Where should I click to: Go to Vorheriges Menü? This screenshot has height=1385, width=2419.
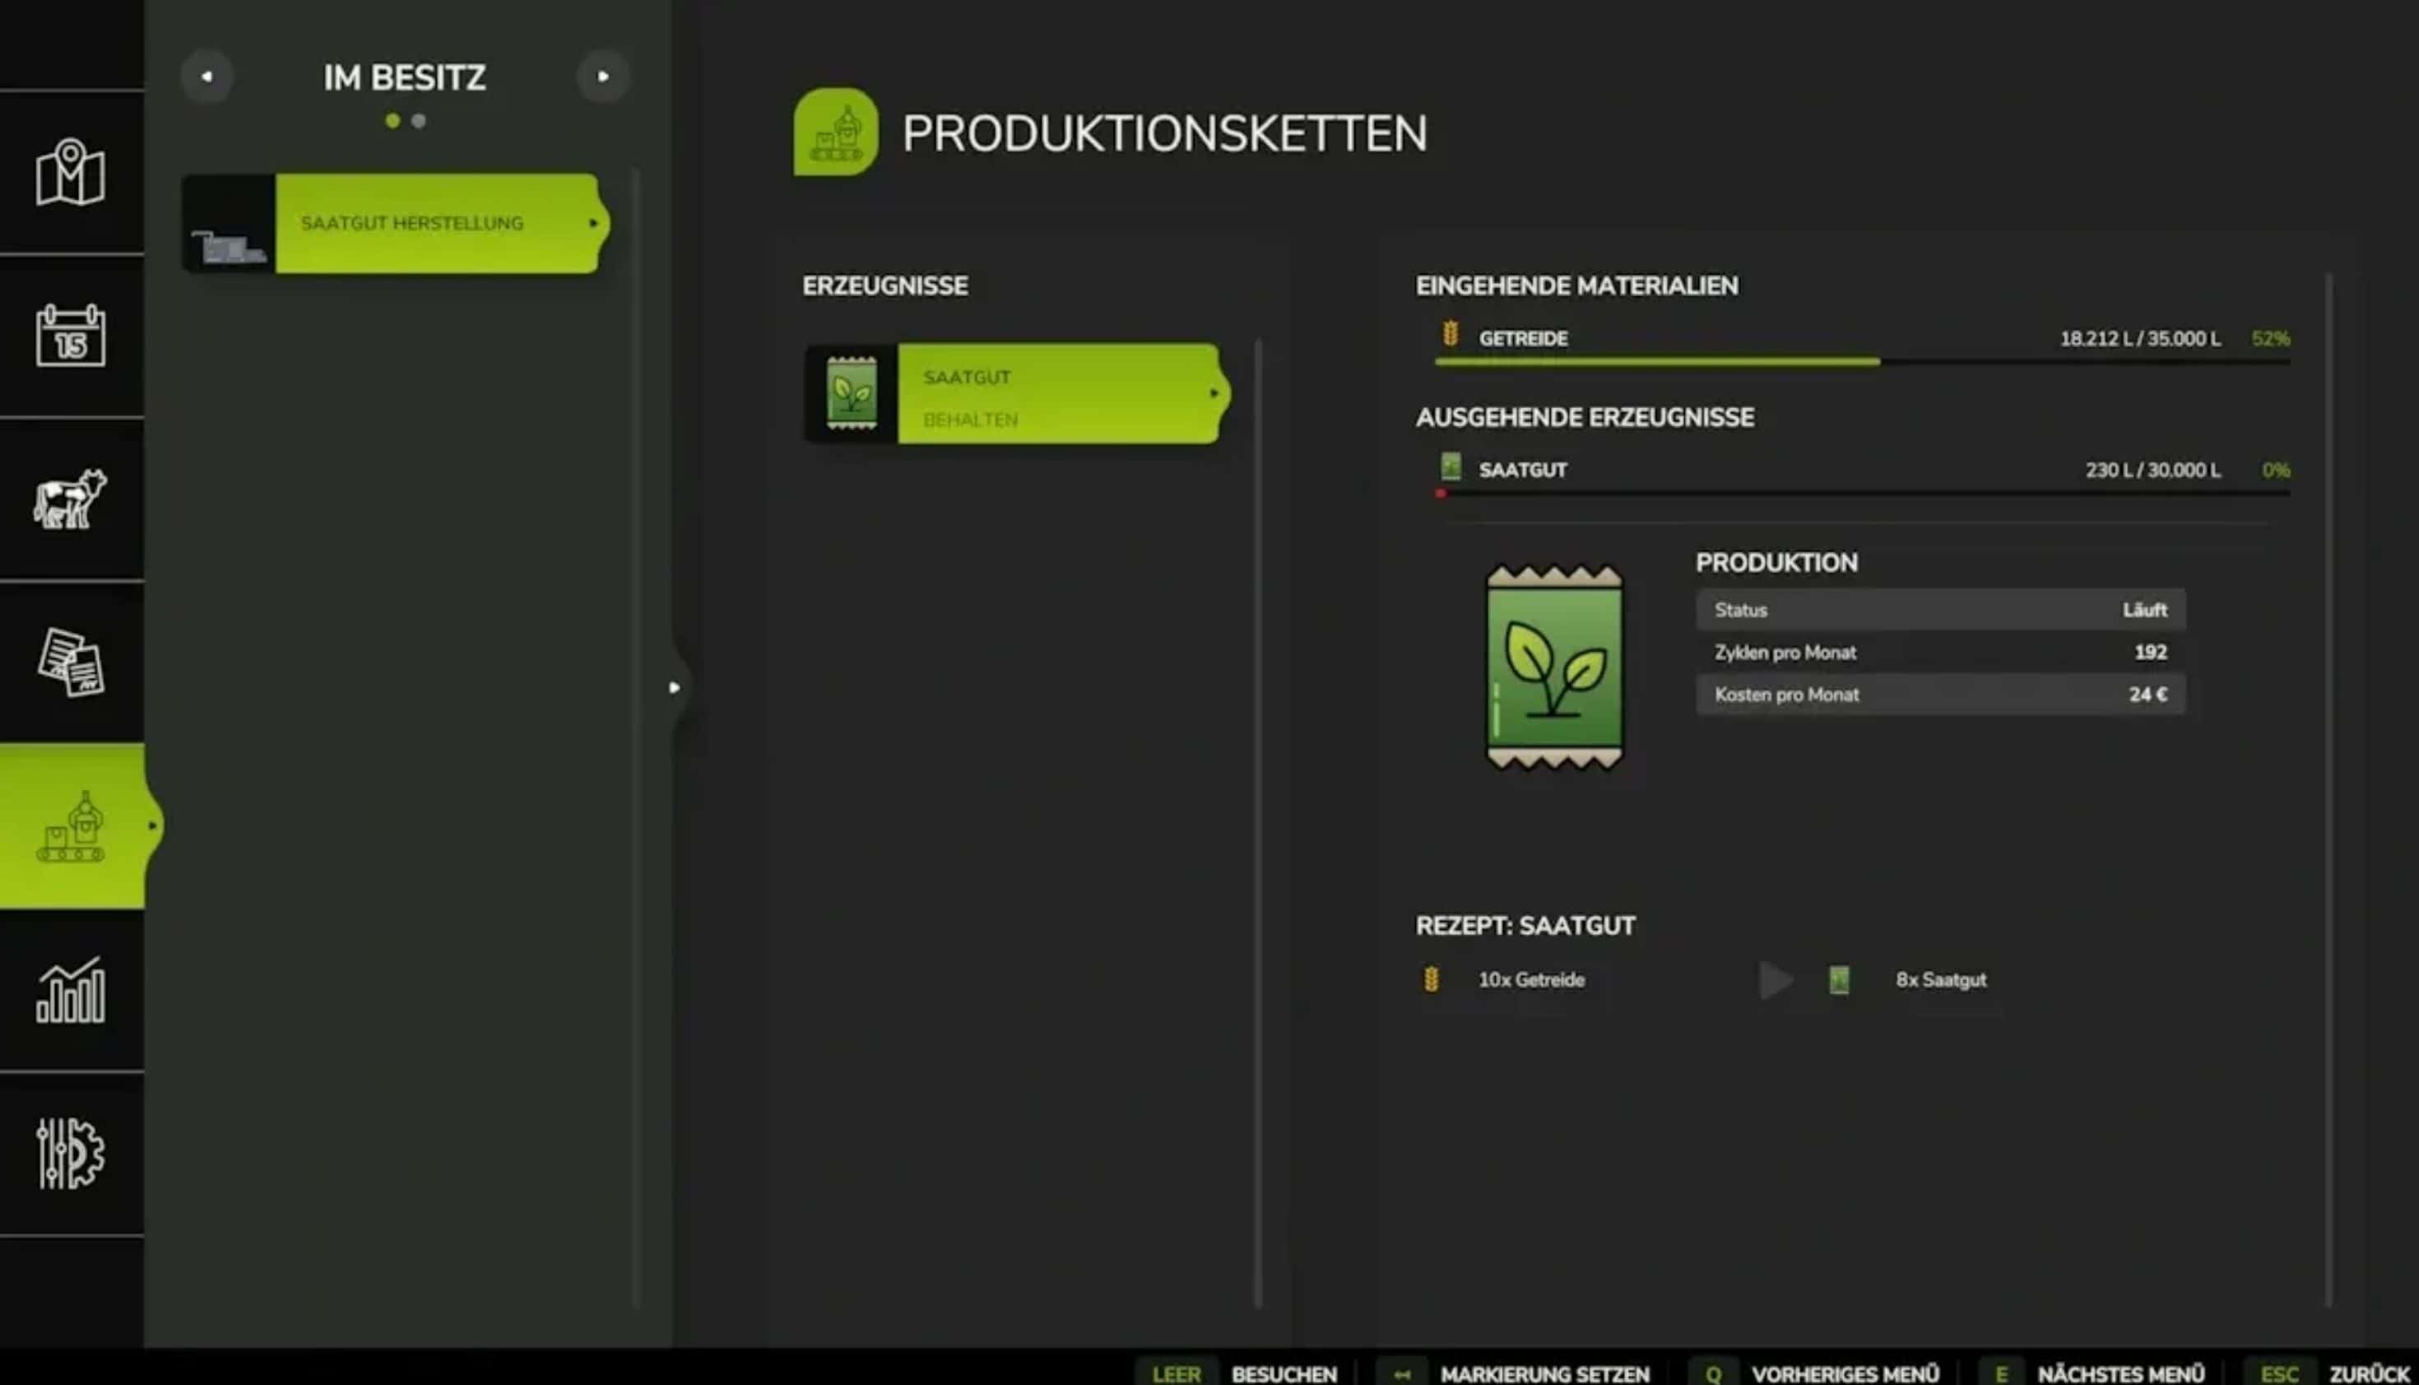pyautogui.click(x=1844, y=1373)
